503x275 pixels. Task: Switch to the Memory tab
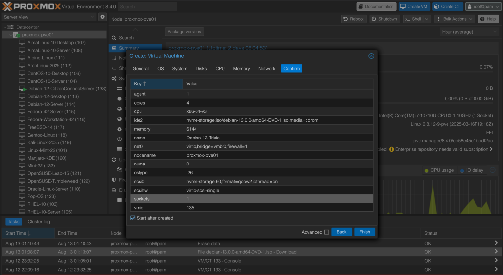241,69
